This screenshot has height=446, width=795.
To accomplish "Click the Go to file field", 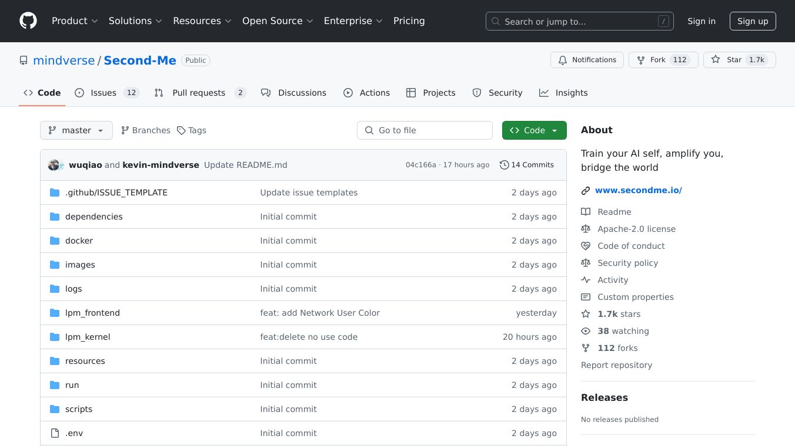I will click(425, 130).
